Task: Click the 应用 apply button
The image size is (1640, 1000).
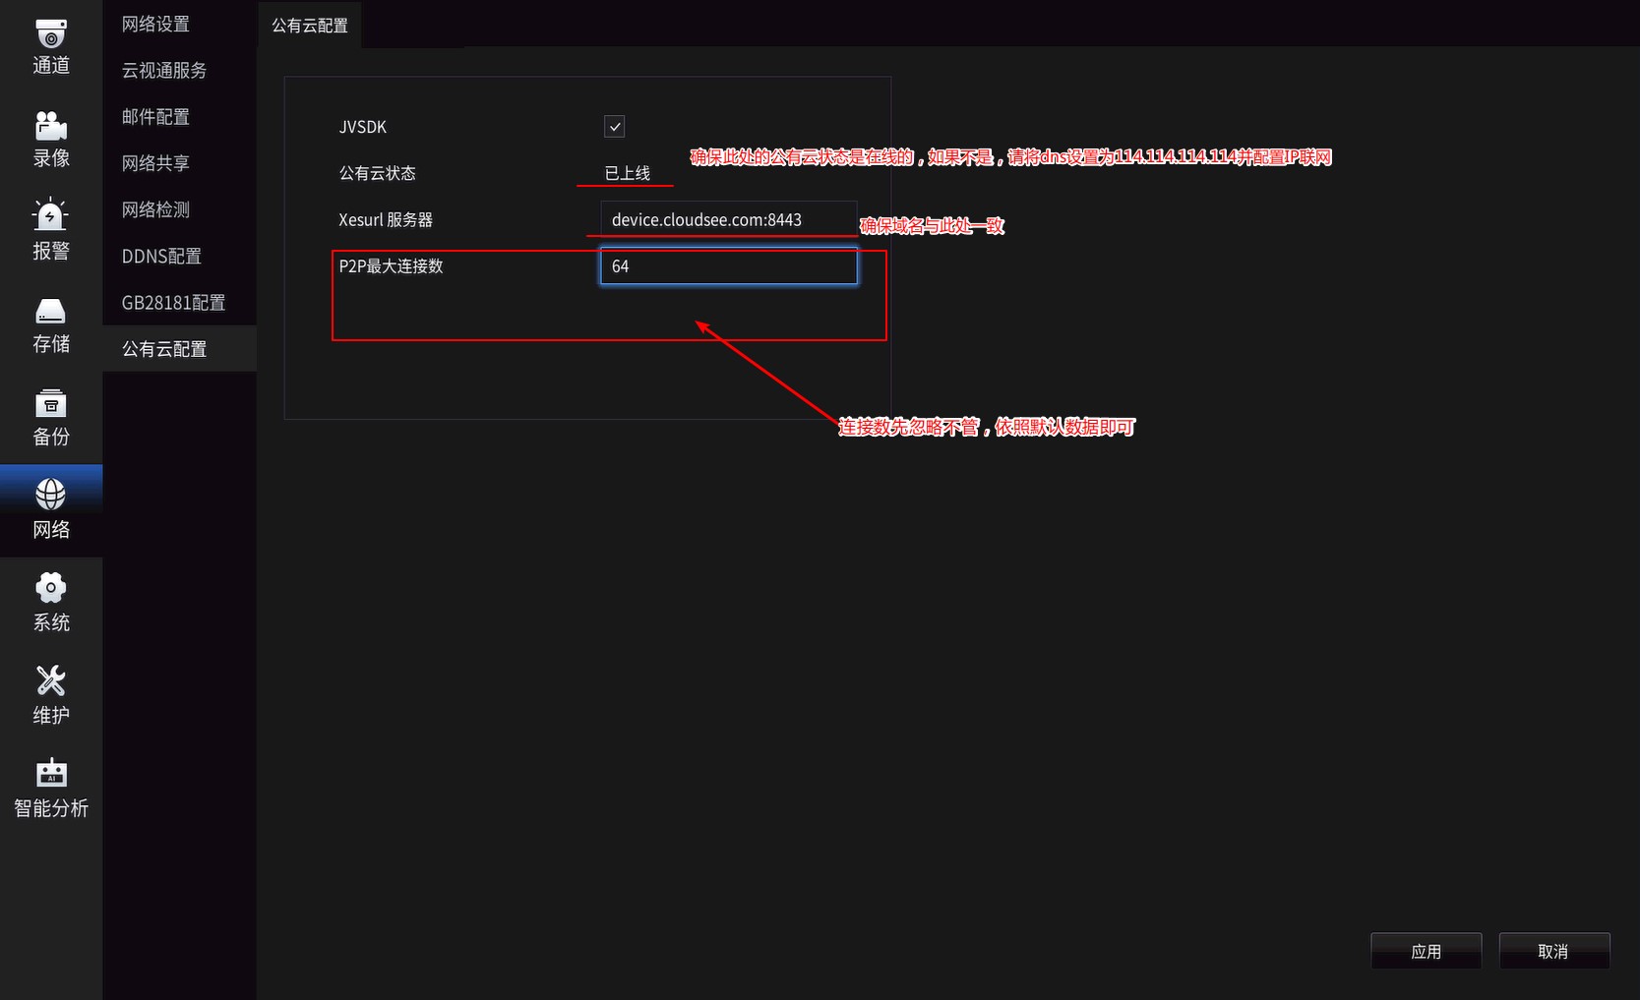Action: point(1426,951)
